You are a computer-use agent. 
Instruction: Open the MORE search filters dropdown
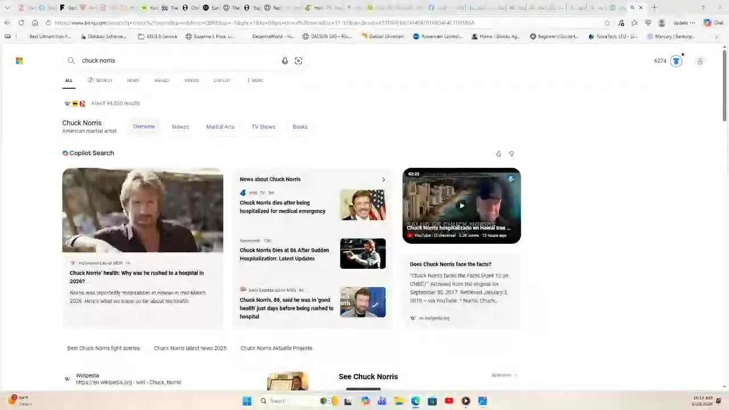(255, 80)
